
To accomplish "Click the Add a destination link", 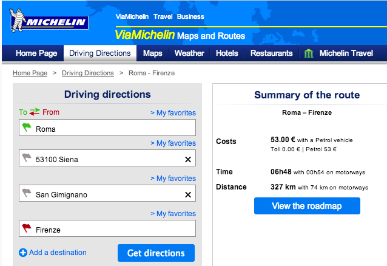I will [x=58, y=253].
